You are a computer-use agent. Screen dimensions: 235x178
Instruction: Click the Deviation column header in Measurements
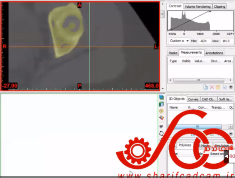pyautogui.click(x=216, y=61)
